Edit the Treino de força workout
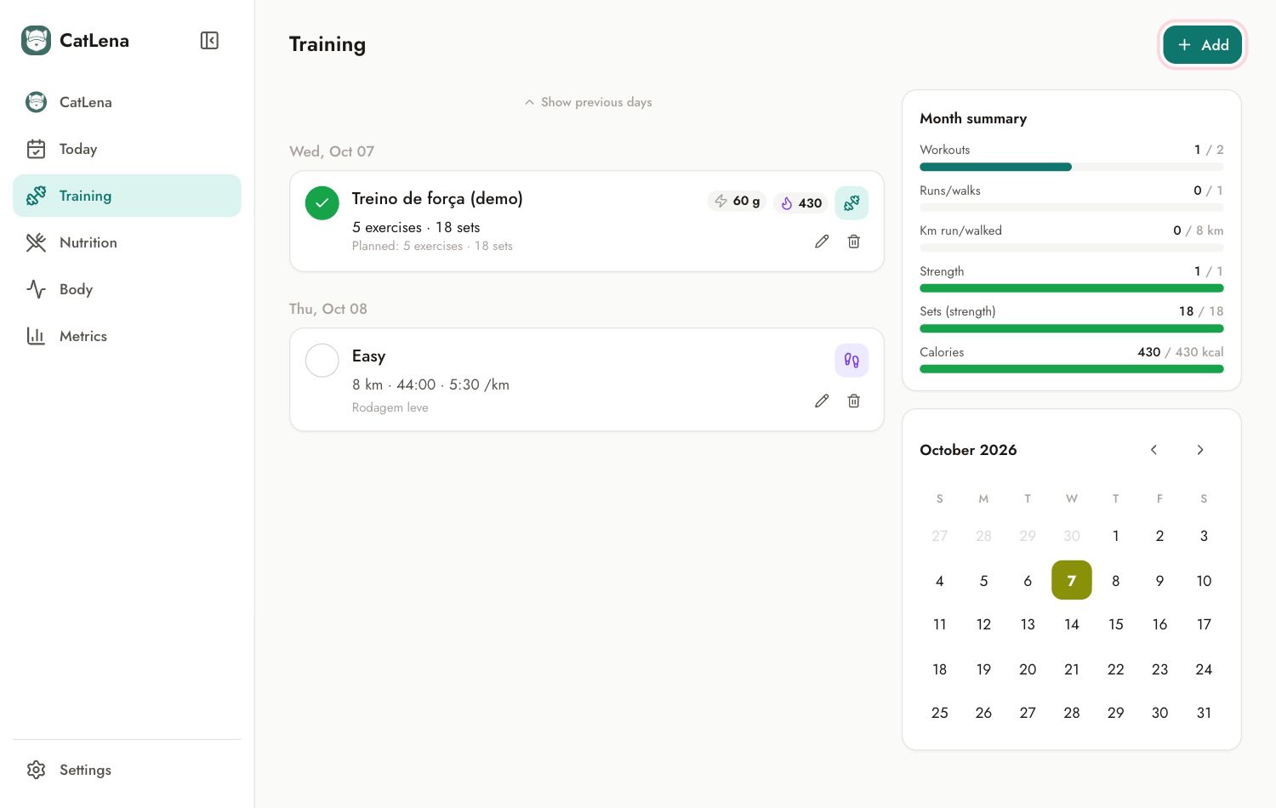Image resolution: width=1276 pixels, height=808 pixels. [x=822, y=242]
